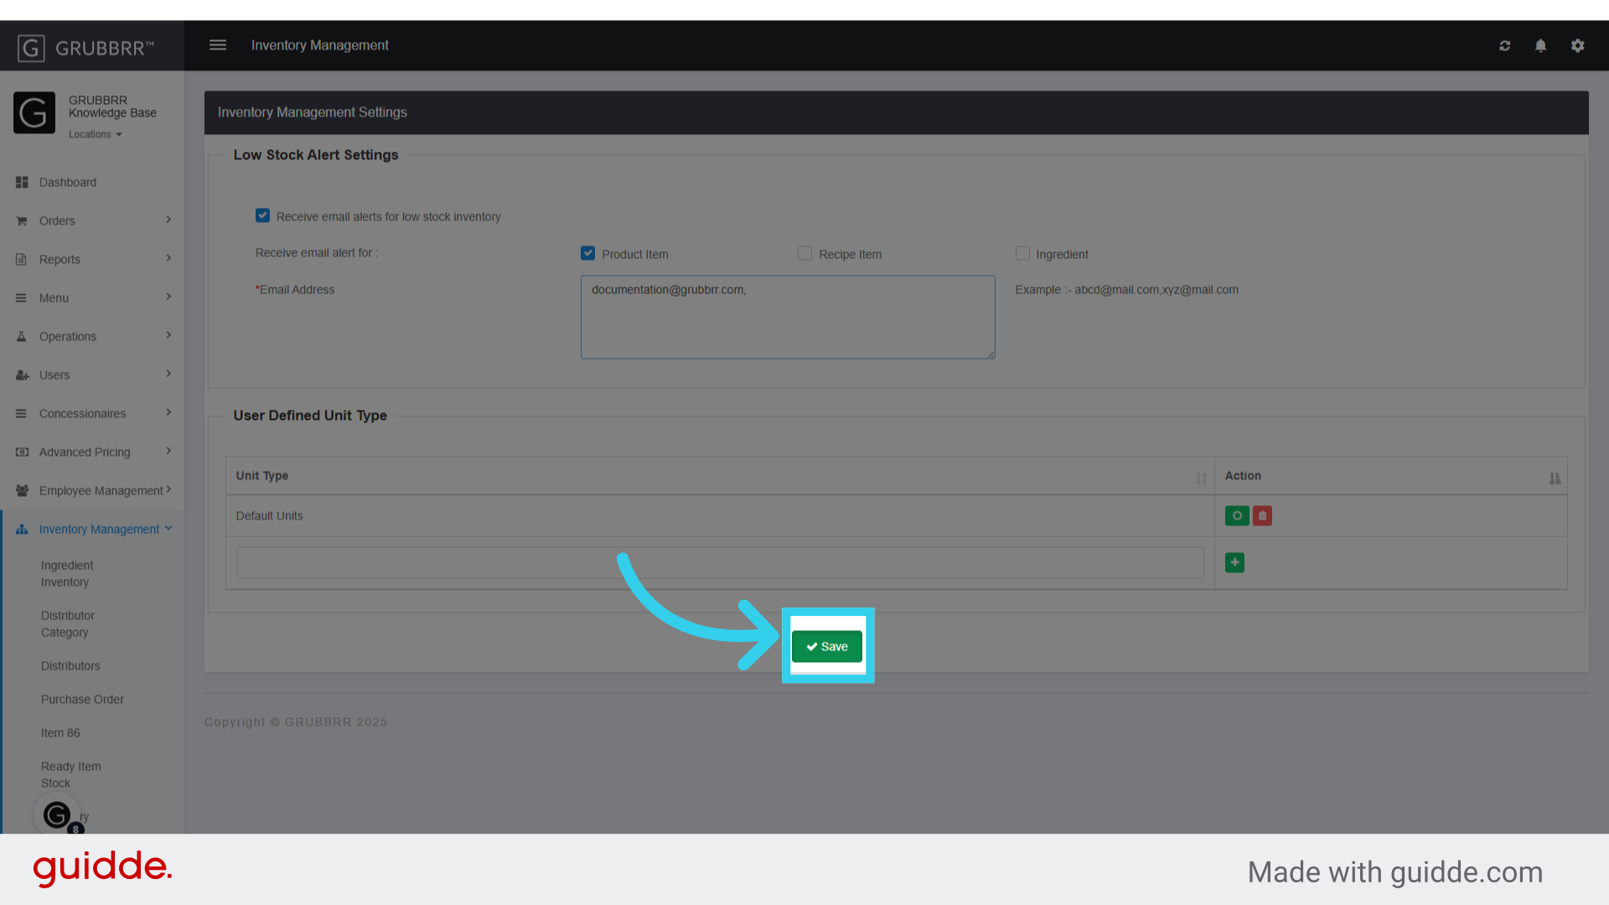Sort by Unit Type column icon
The height and width of the screenshot is (905, 1609).
(1202, 478)
